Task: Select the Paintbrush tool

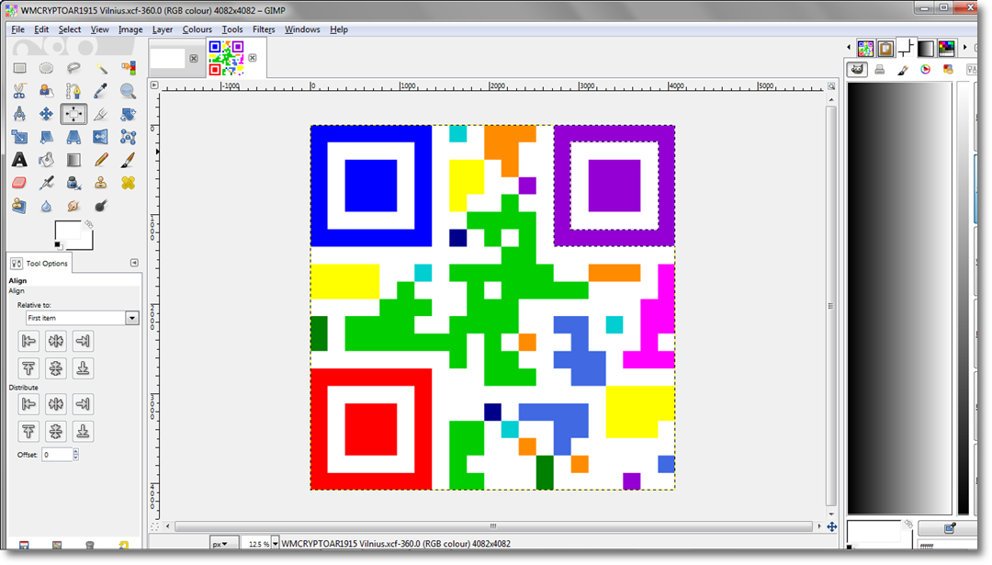Action: [x=128, y=160]
